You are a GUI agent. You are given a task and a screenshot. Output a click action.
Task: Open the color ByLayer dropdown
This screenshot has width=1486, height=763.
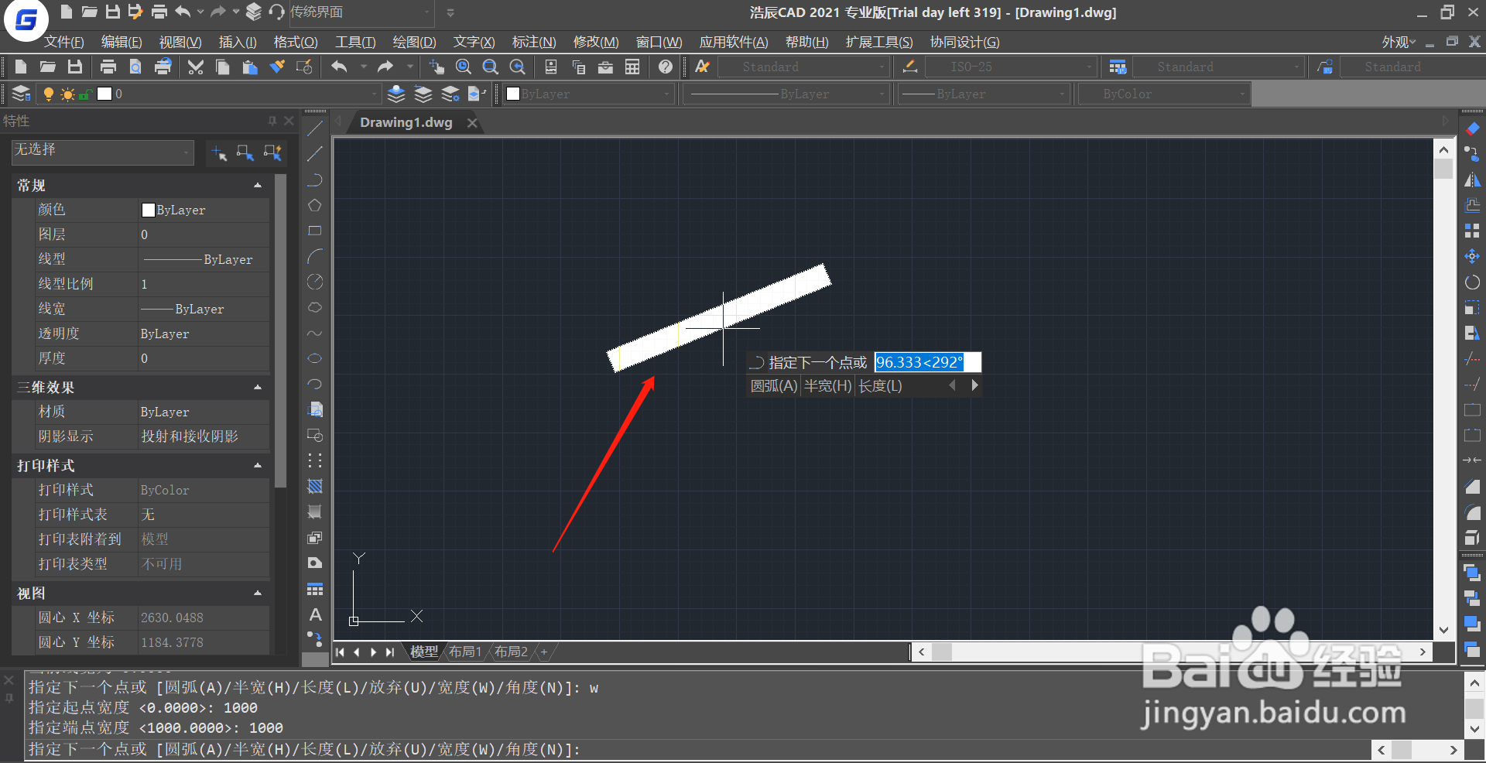point(588,94)
